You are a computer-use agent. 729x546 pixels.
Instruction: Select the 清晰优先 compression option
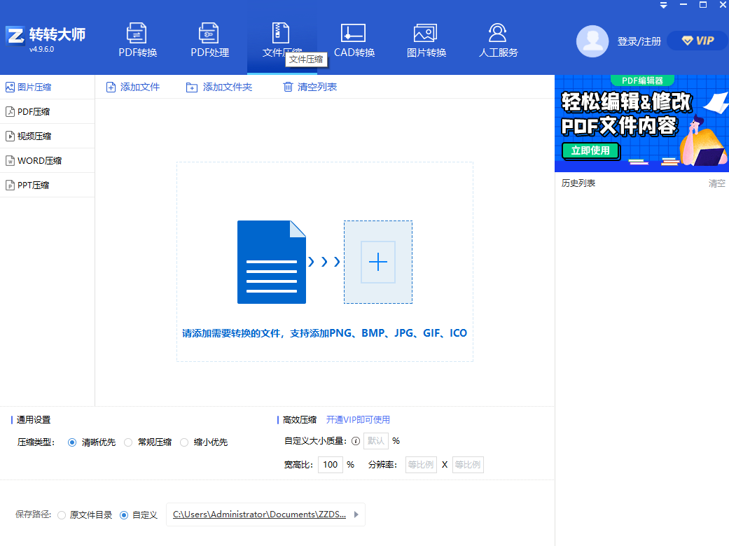coord(71,442)
